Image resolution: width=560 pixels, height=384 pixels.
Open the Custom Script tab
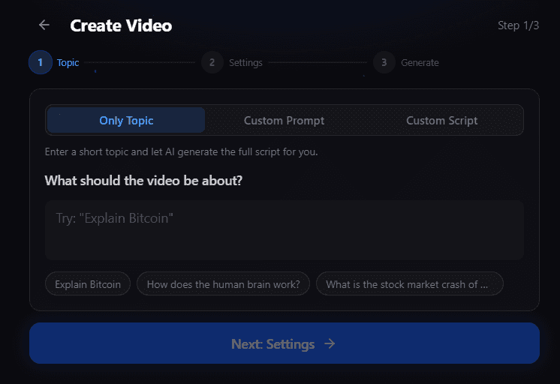[x=441, y=120]
